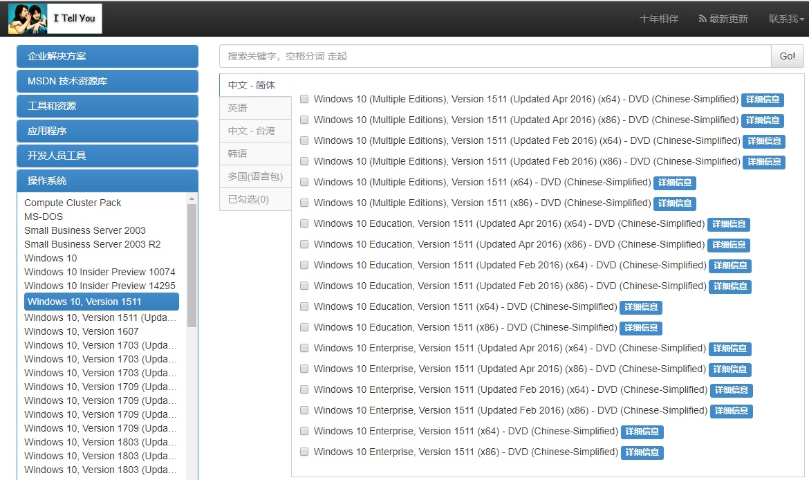Click the OS list scrollbar thumb
The image size is (809, 480).
click(x=192, y=266)
